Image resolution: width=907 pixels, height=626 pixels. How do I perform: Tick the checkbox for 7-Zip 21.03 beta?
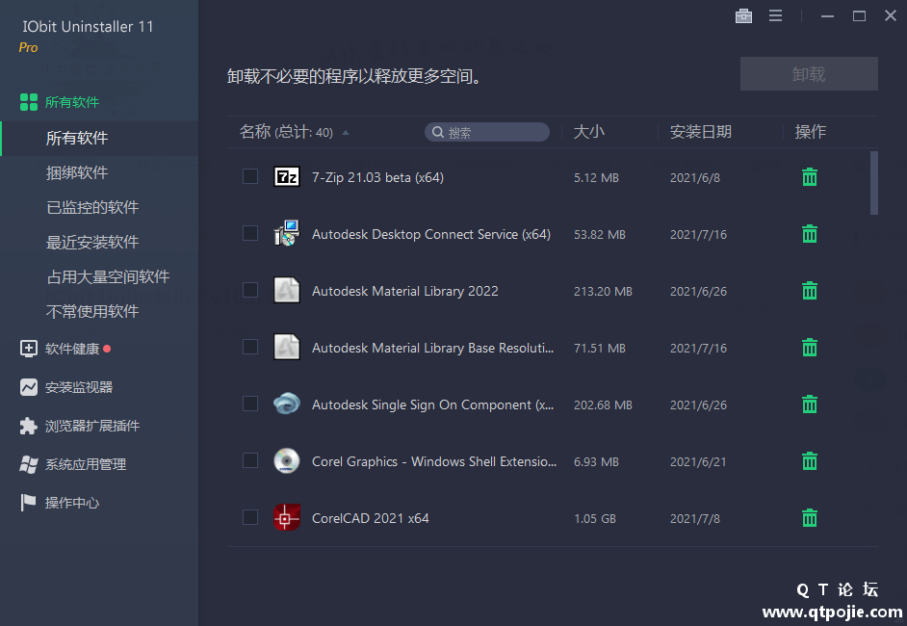(x=250, y=176)
